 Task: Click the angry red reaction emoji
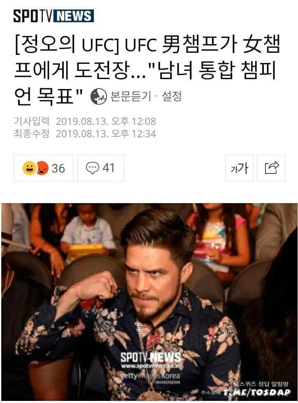[42, 168]
